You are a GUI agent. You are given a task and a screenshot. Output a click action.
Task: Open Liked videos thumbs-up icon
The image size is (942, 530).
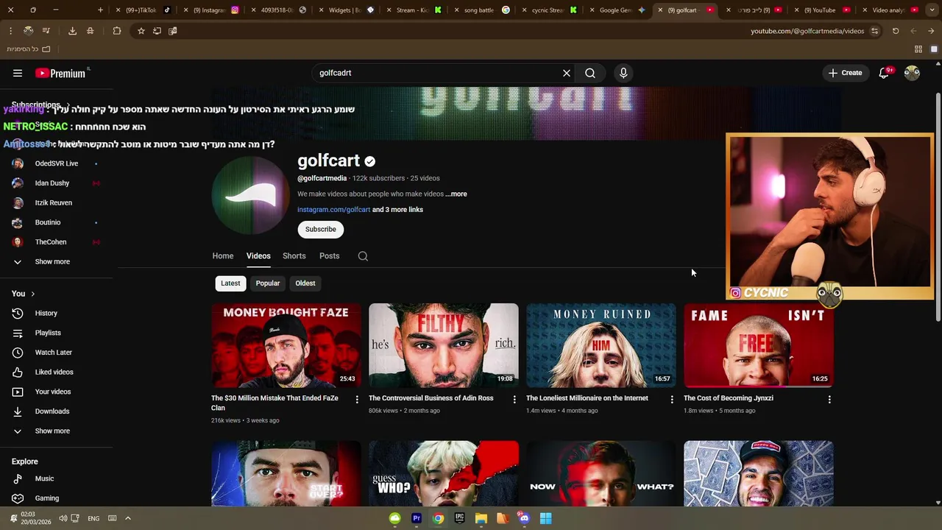pyautogui.click(x=18, y=372)
